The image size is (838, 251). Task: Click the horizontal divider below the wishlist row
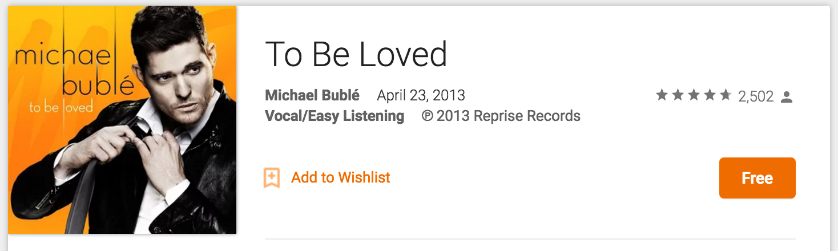(530, 238)
